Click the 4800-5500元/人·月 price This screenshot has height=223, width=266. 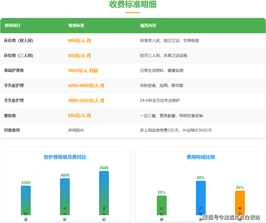tap(86, 101)
